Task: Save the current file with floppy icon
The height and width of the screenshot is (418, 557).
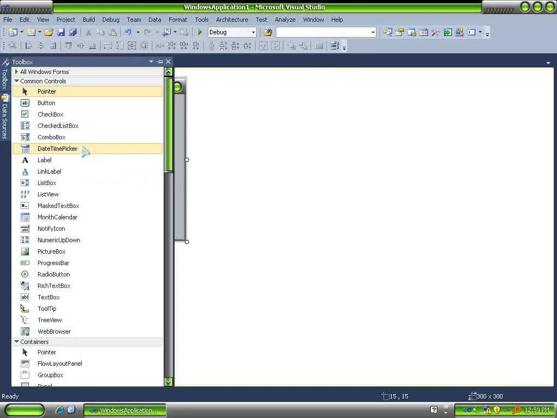Action: (x=61, y=32)
